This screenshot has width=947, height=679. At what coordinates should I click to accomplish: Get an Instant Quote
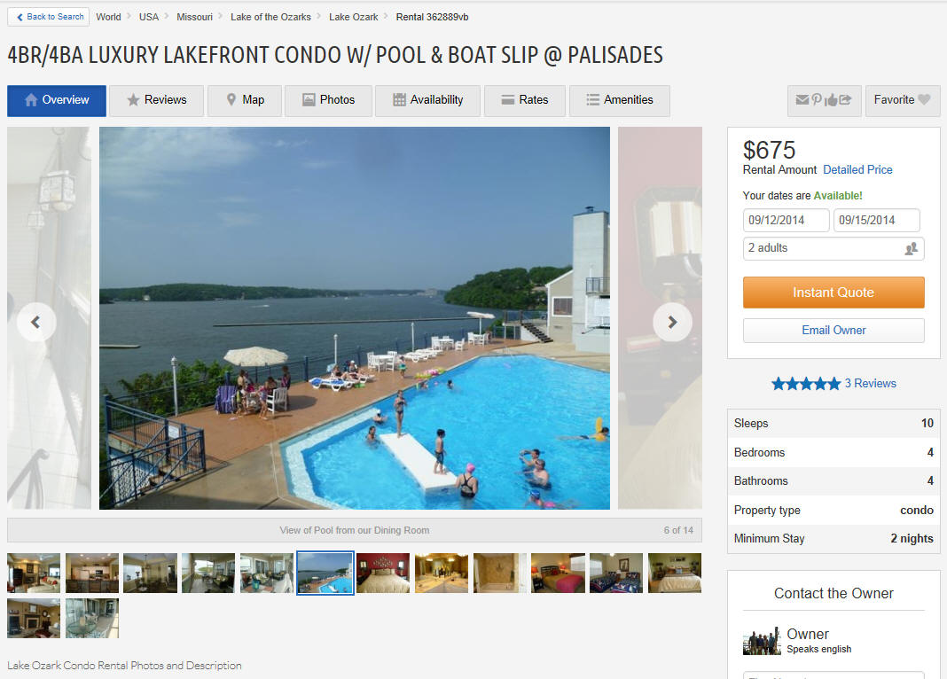click(834, 293)
